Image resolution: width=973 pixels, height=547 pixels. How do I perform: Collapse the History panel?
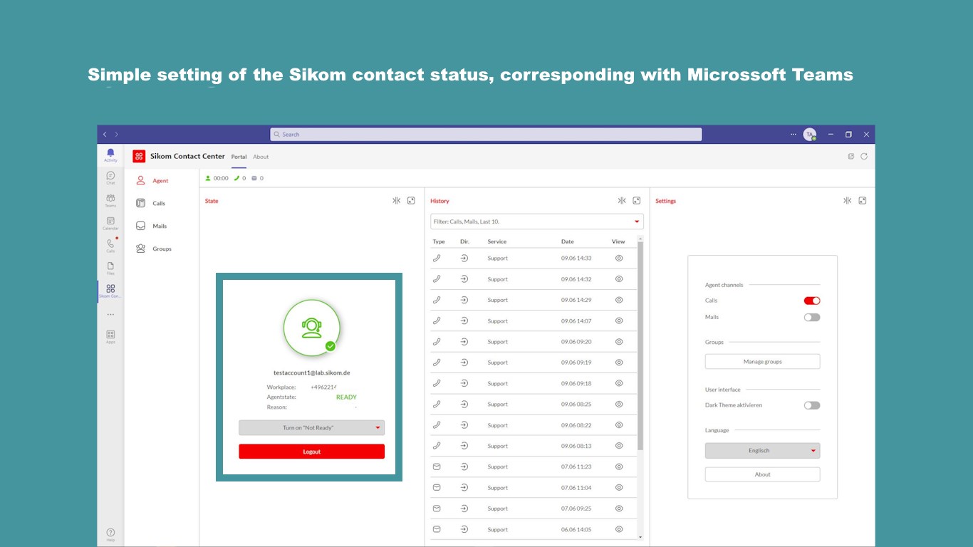coord(622,201)
